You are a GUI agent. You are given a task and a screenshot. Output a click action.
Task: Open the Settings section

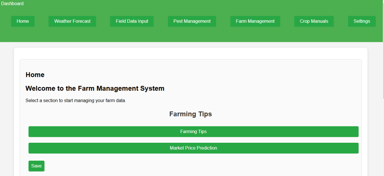361,21
